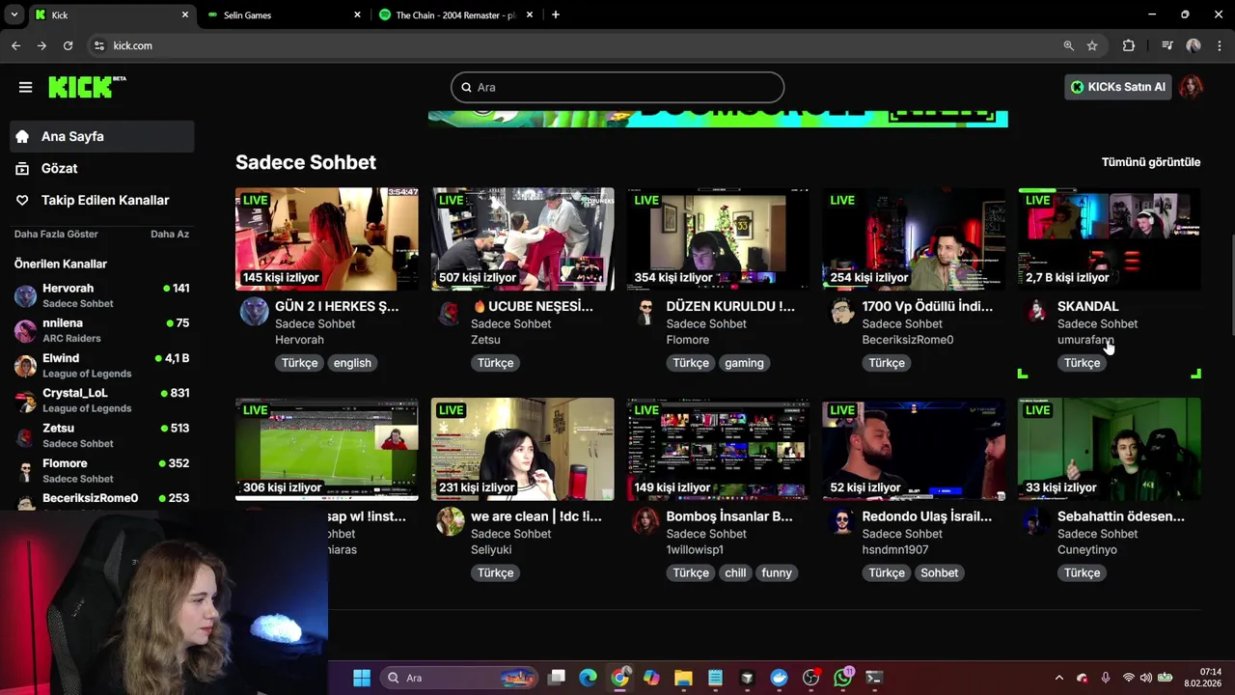
Task: Open Task View on taskbar
Action: [x=557, y=678]
